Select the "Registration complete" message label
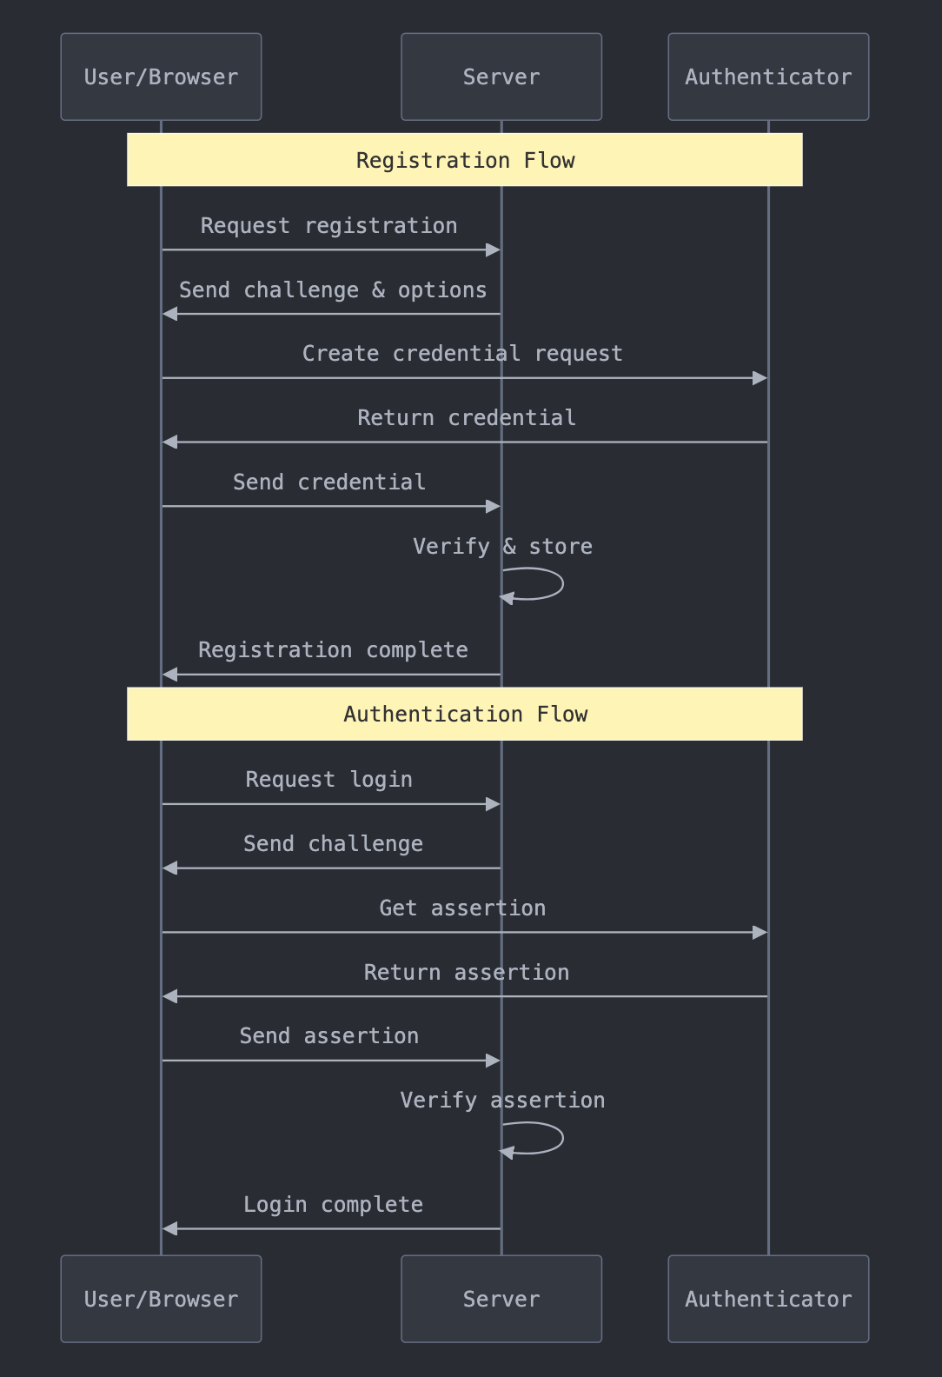942x1377 pixels. (x=333, y=650)
